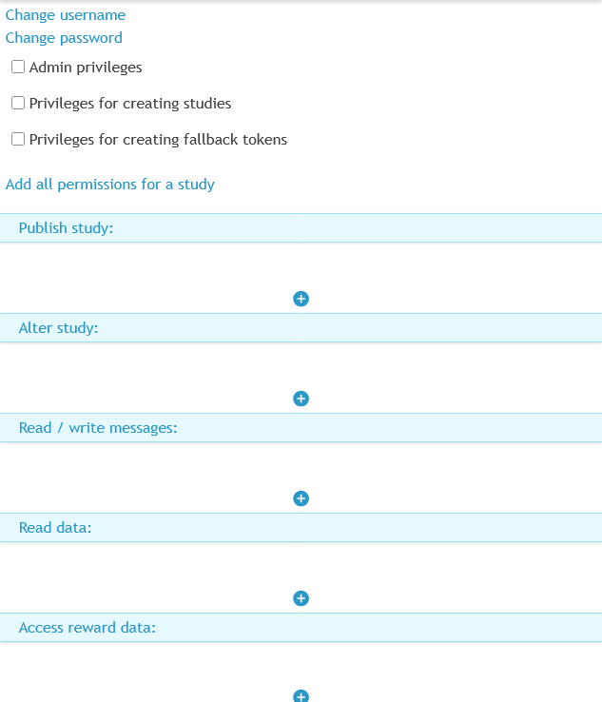
Task: Click empty area under Read / write messages
Action: coord(301,465)
